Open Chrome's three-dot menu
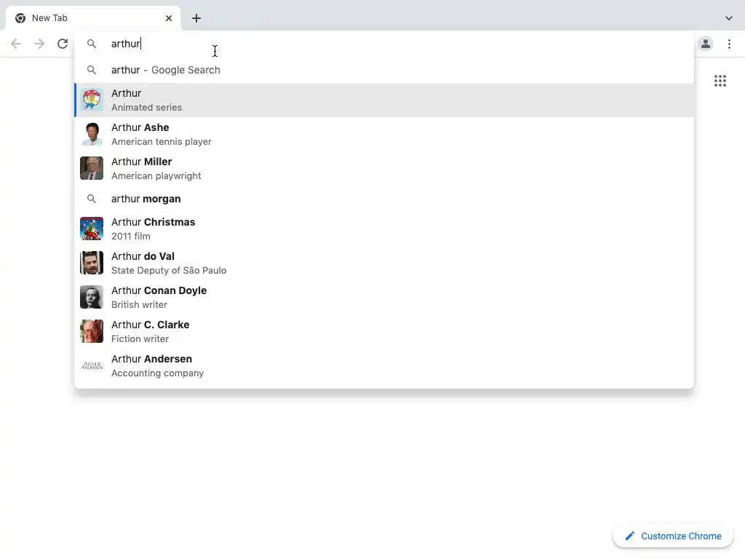 (729, 44)
